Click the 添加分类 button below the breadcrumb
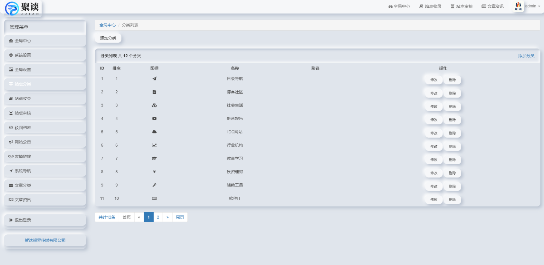544x265 pixels. click(108, 38)
